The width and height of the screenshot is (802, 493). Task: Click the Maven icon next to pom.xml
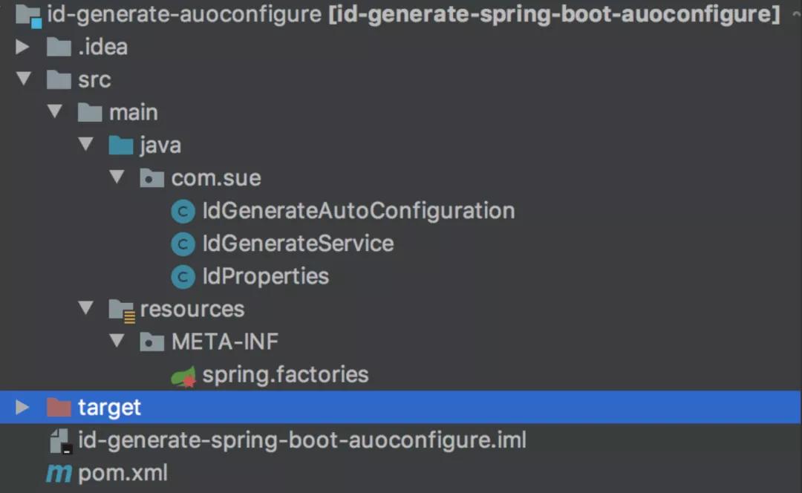point(58,473)
